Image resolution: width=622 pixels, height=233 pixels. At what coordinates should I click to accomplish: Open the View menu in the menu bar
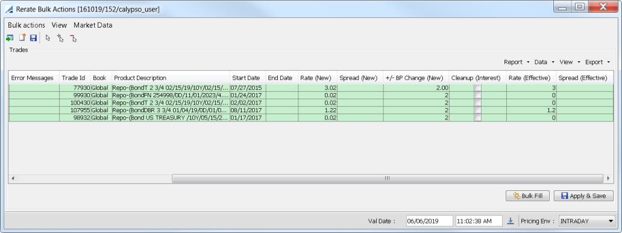[59, 25]
